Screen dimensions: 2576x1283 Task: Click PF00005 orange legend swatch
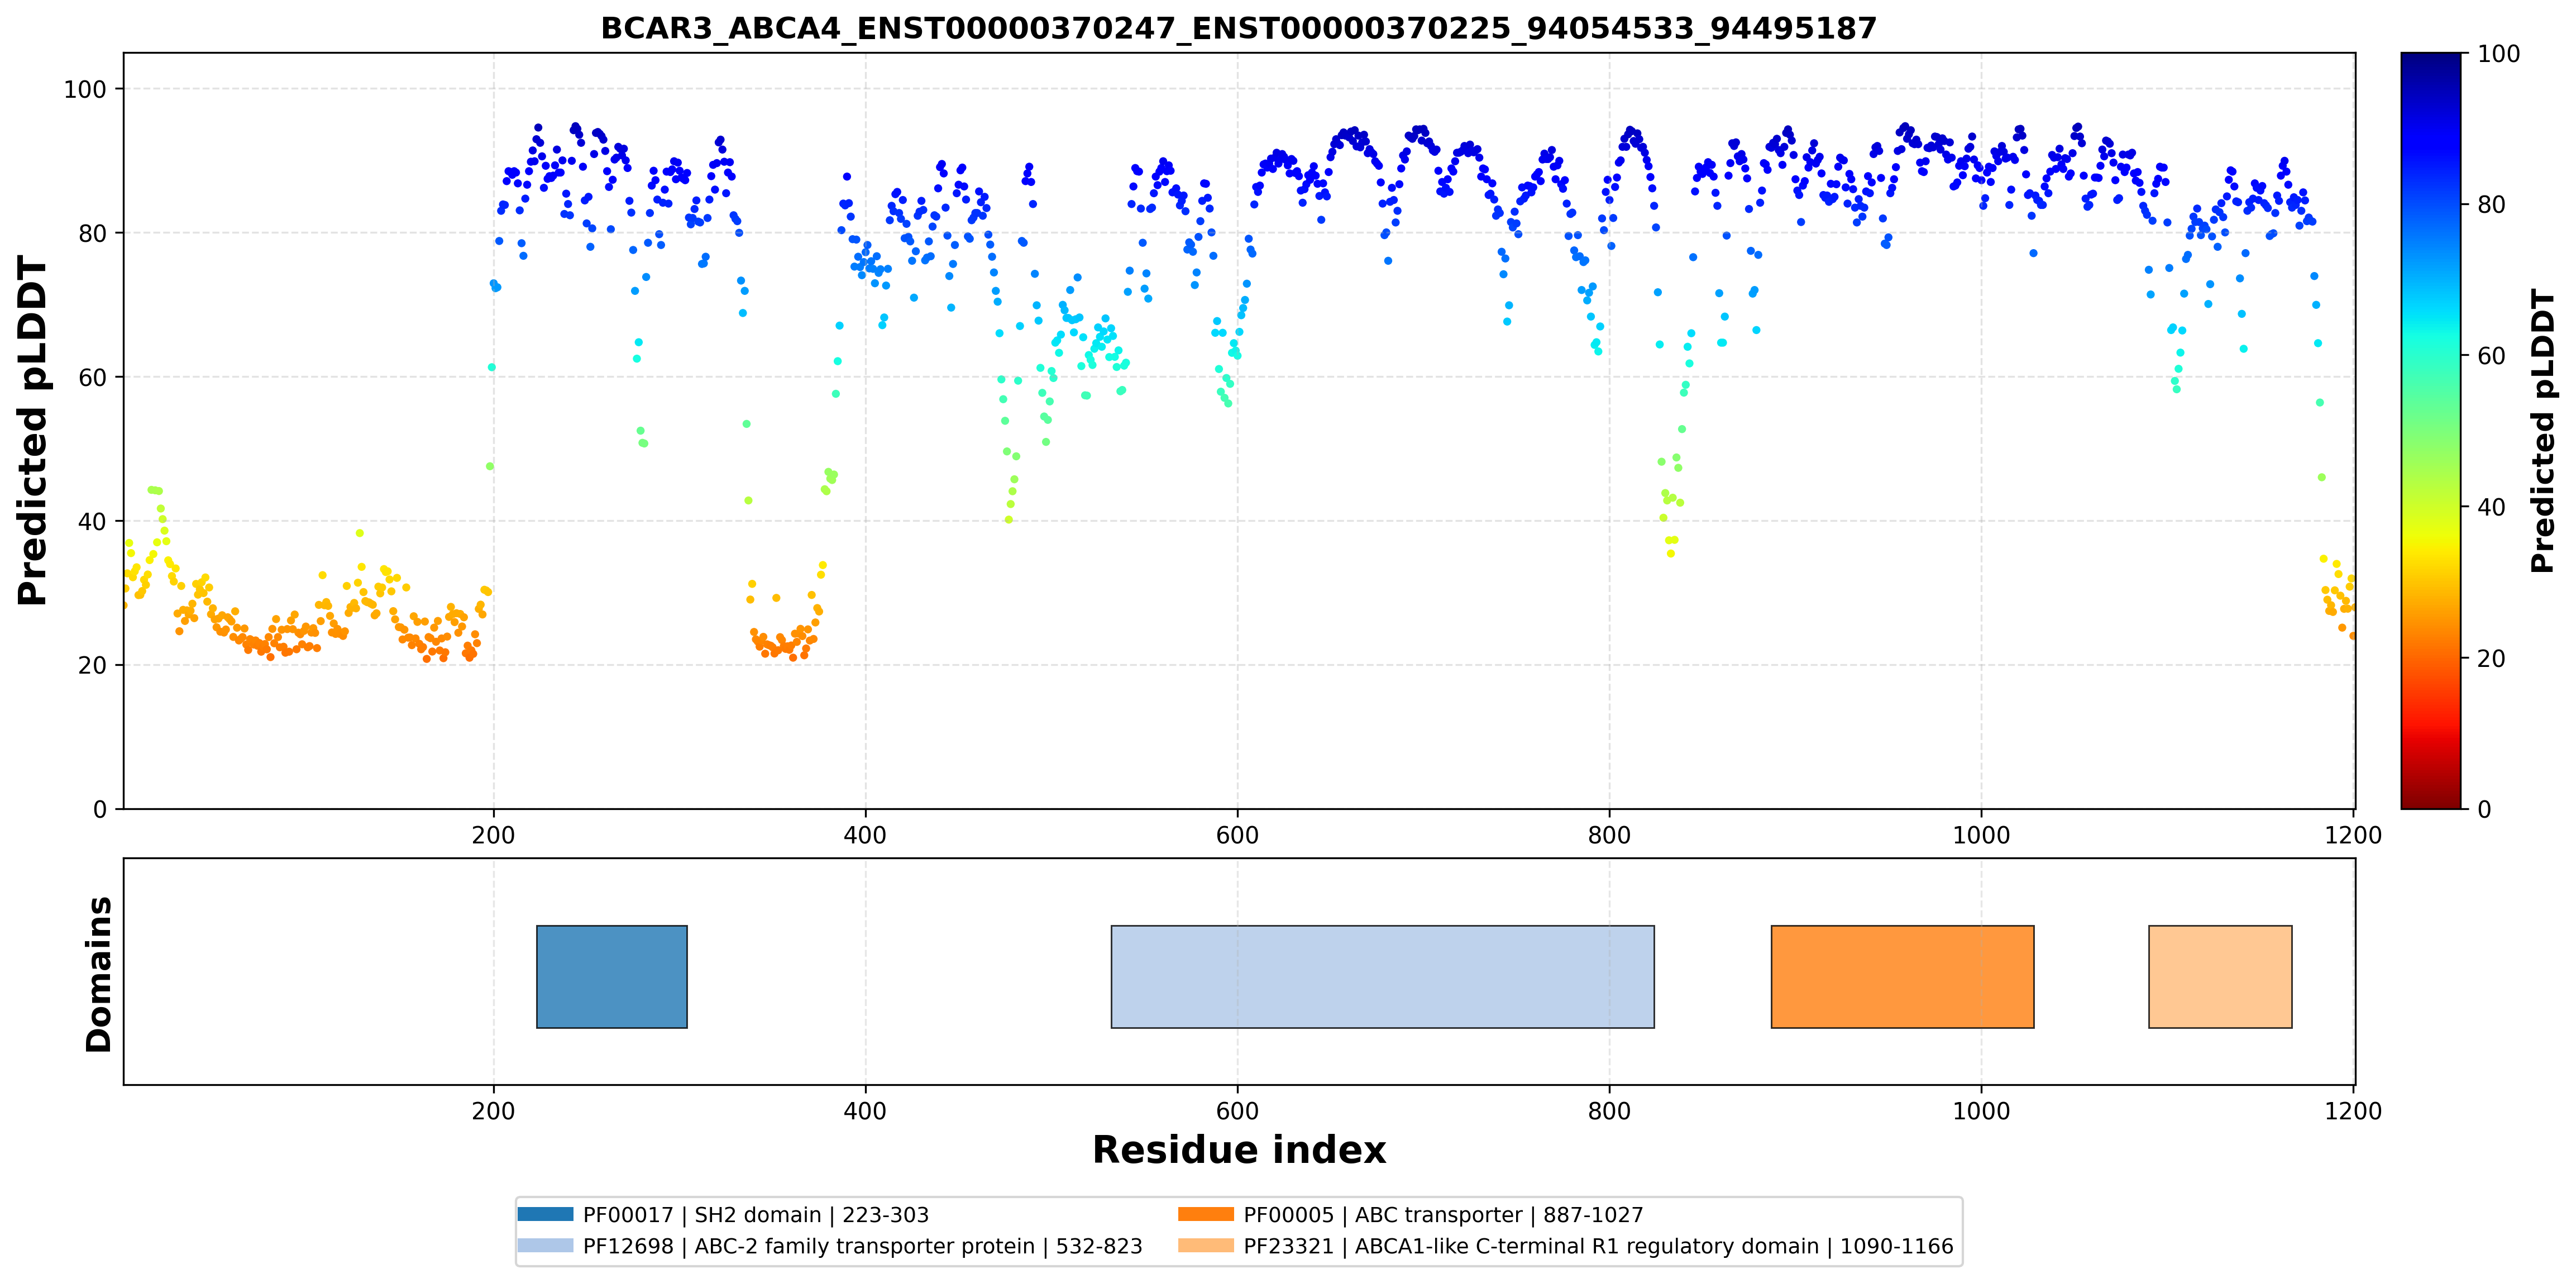(1206, 1214)
